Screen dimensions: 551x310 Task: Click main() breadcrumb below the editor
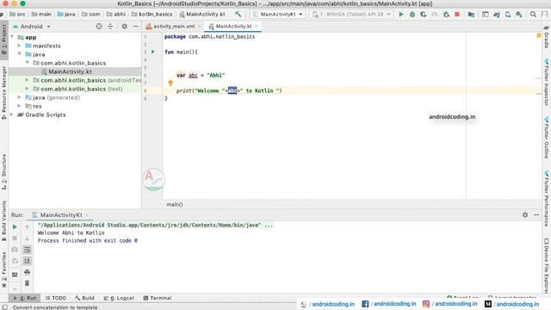(x=175, y=204)
